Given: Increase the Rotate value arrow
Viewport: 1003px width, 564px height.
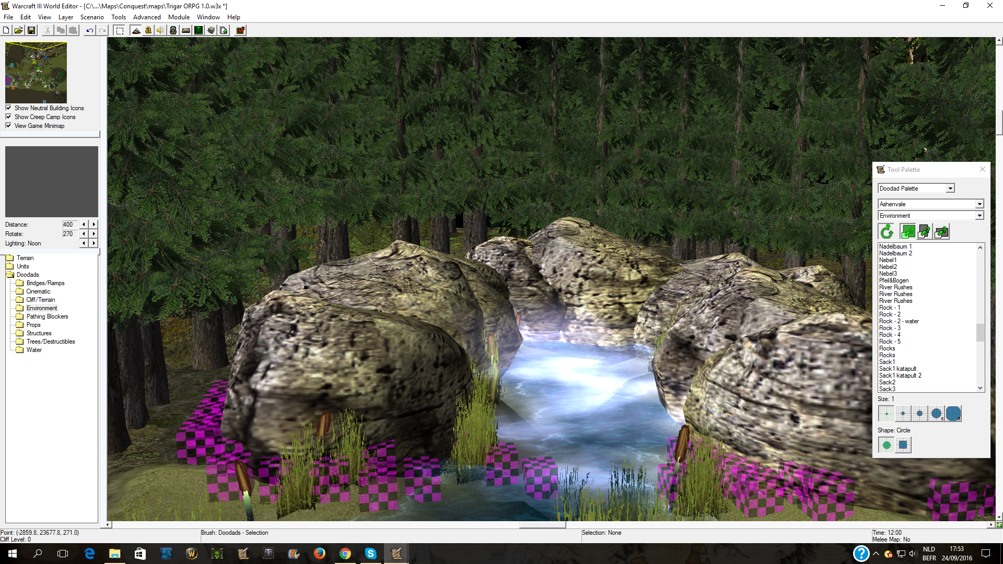Looking at the screenshot, I should 94,234.
